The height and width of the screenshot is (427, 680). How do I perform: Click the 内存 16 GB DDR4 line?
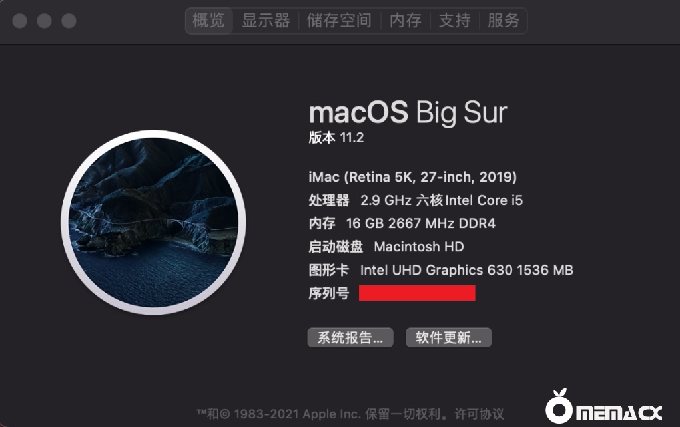tap(402, 223)
